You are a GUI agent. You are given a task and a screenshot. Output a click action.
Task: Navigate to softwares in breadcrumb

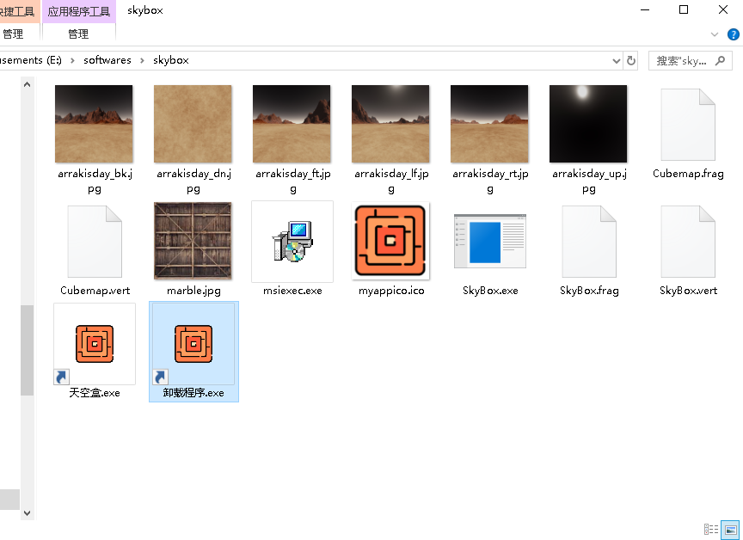[107, 60]
